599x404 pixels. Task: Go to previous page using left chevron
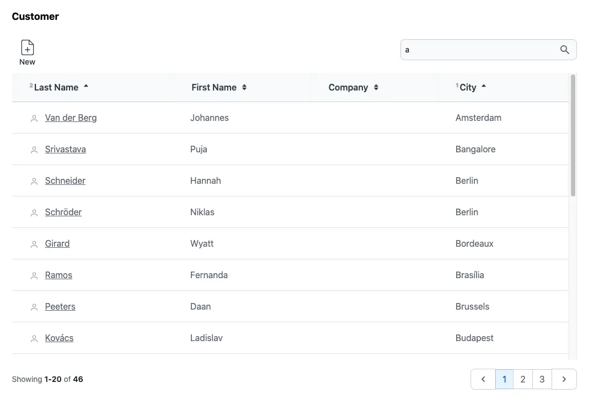(483, 379)
